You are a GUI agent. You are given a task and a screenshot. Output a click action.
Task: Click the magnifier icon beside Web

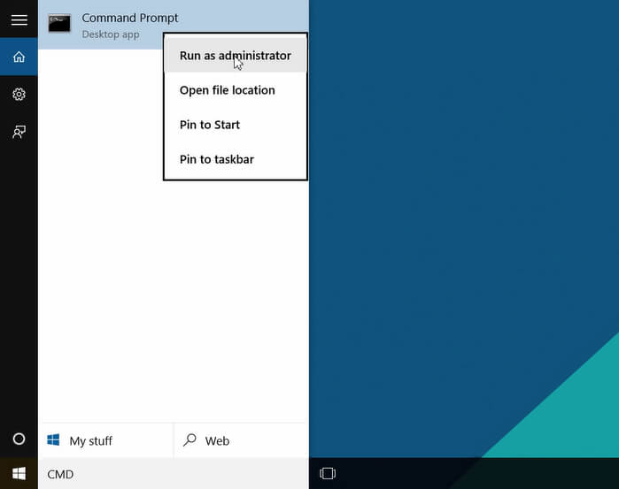[190, 440]
